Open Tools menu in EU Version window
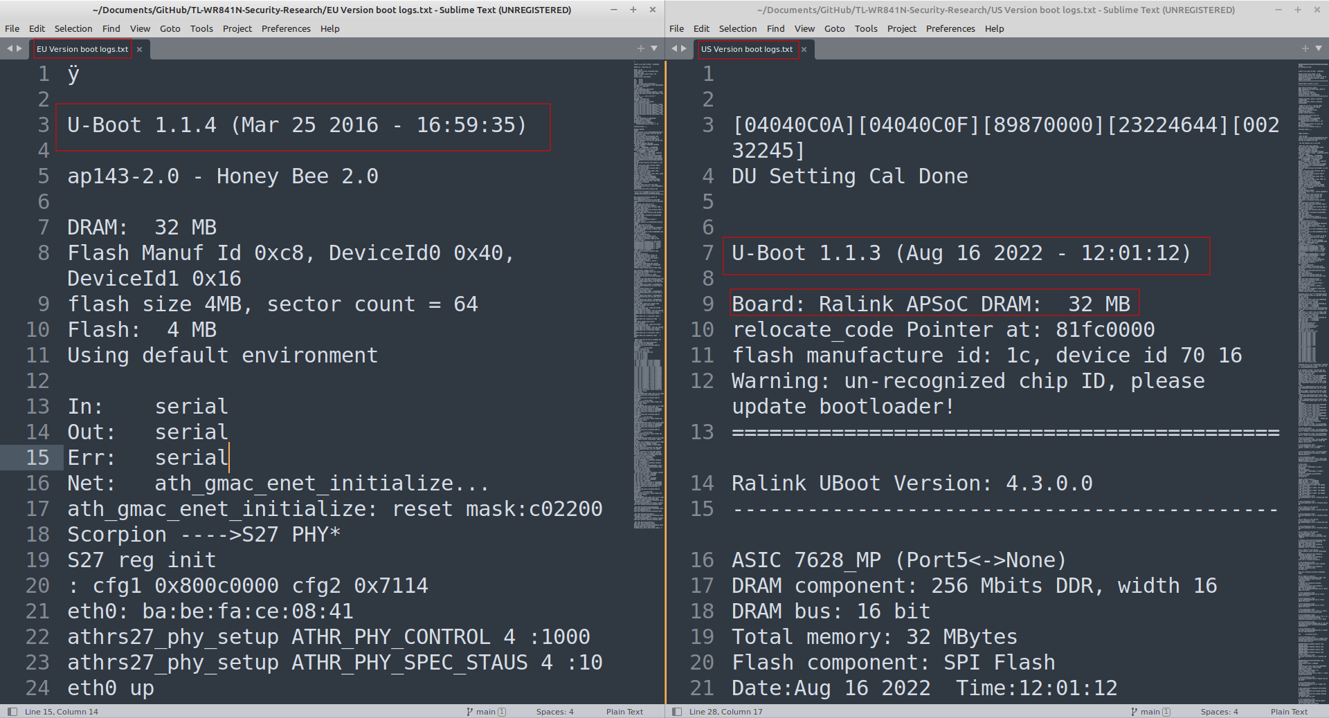 (201, 28)
